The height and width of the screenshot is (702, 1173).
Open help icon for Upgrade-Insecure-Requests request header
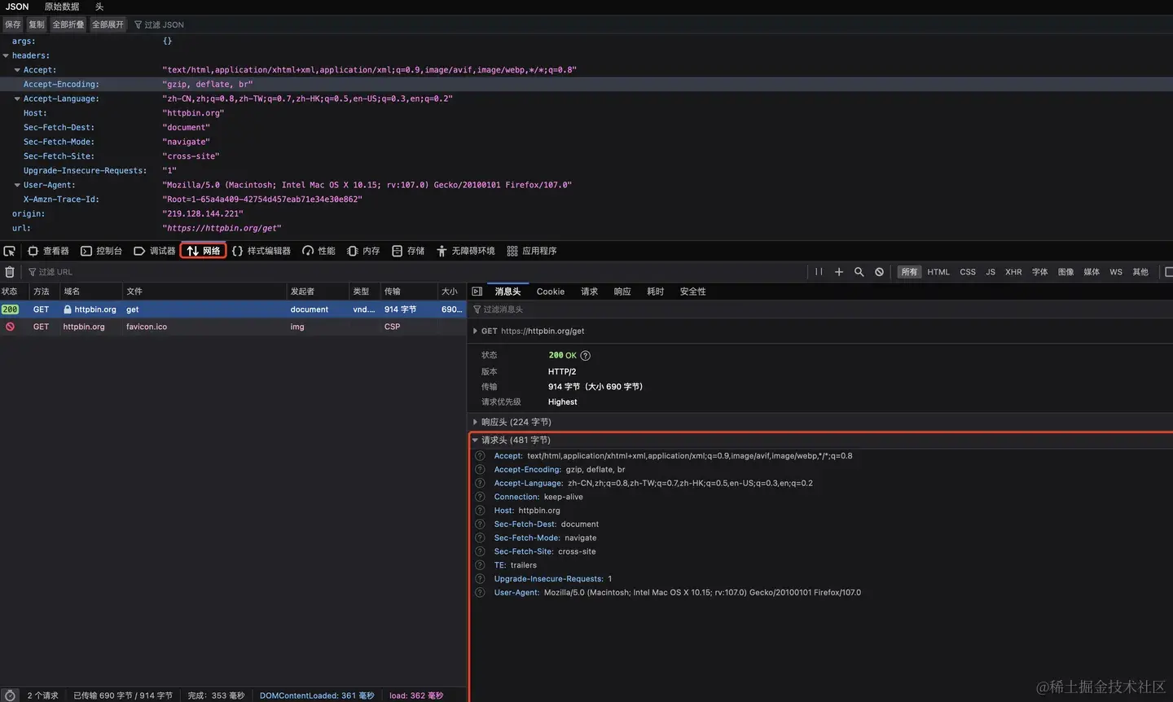coord(481,579)
